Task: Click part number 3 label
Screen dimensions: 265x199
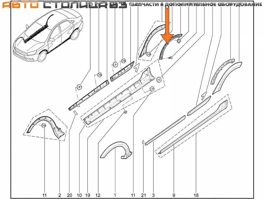Action: [x=153, y=195]
